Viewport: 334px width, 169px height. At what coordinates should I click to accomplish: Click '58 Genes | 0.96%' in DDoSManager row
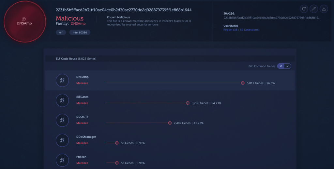coord(133,143)
